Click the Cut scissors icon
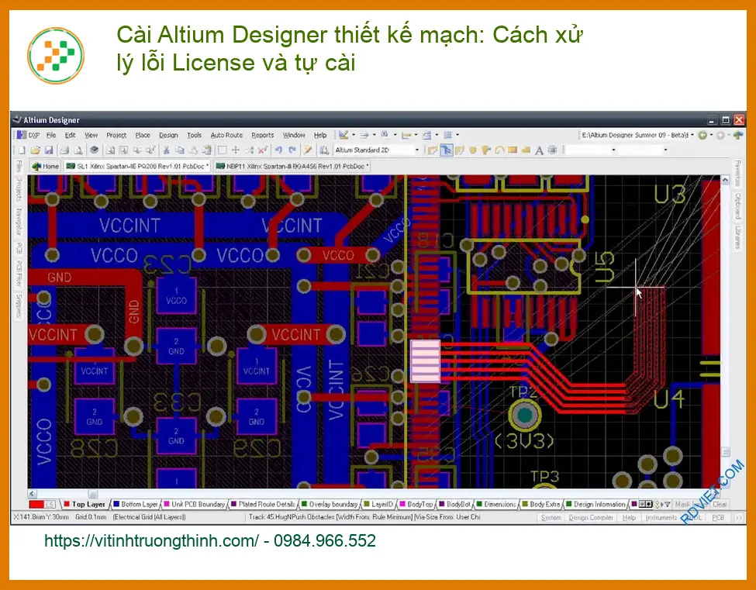The image size is (756, 590). 167,150
